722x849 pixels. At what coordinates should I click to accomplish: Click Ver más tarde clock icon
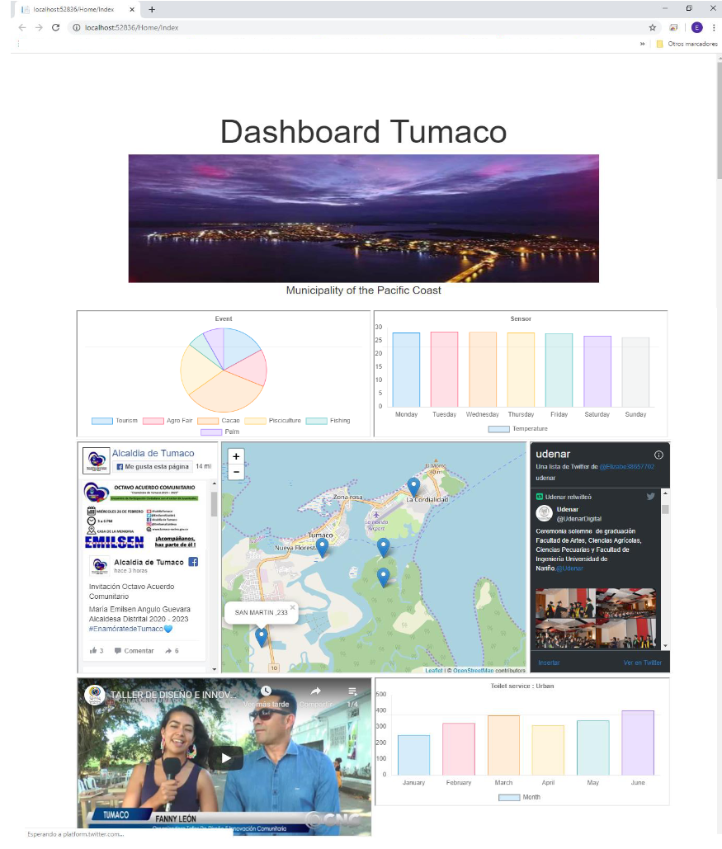[x=266, y=691]
